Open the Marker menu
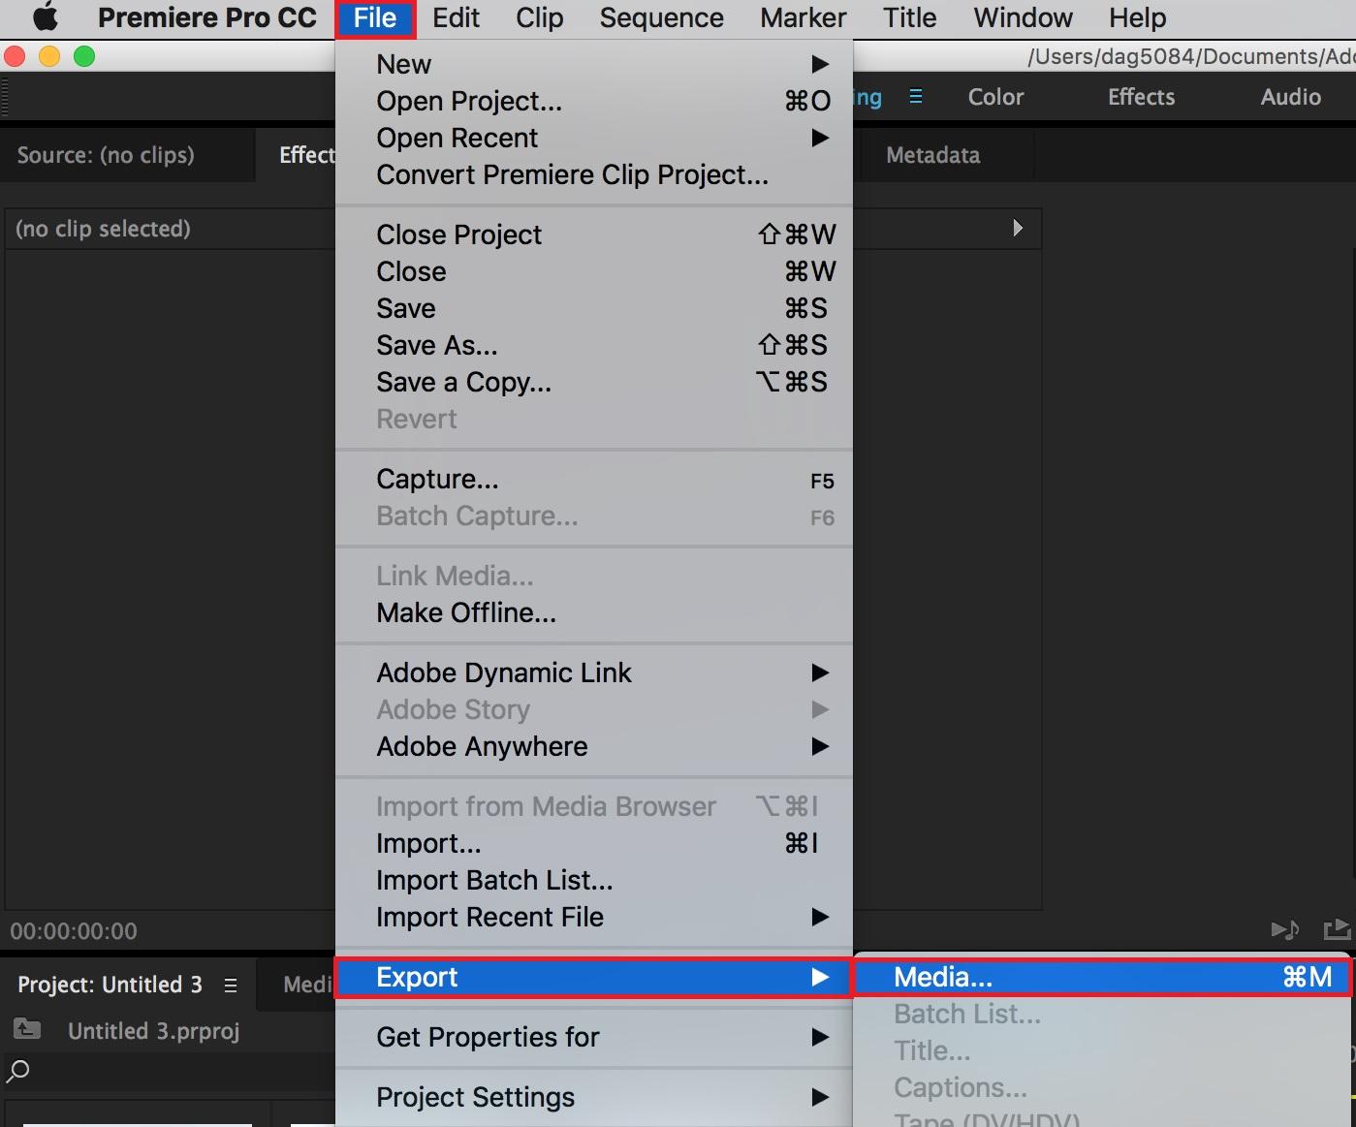Image resolution: width=1356 pixels, height=1127 pixels. 803,17
